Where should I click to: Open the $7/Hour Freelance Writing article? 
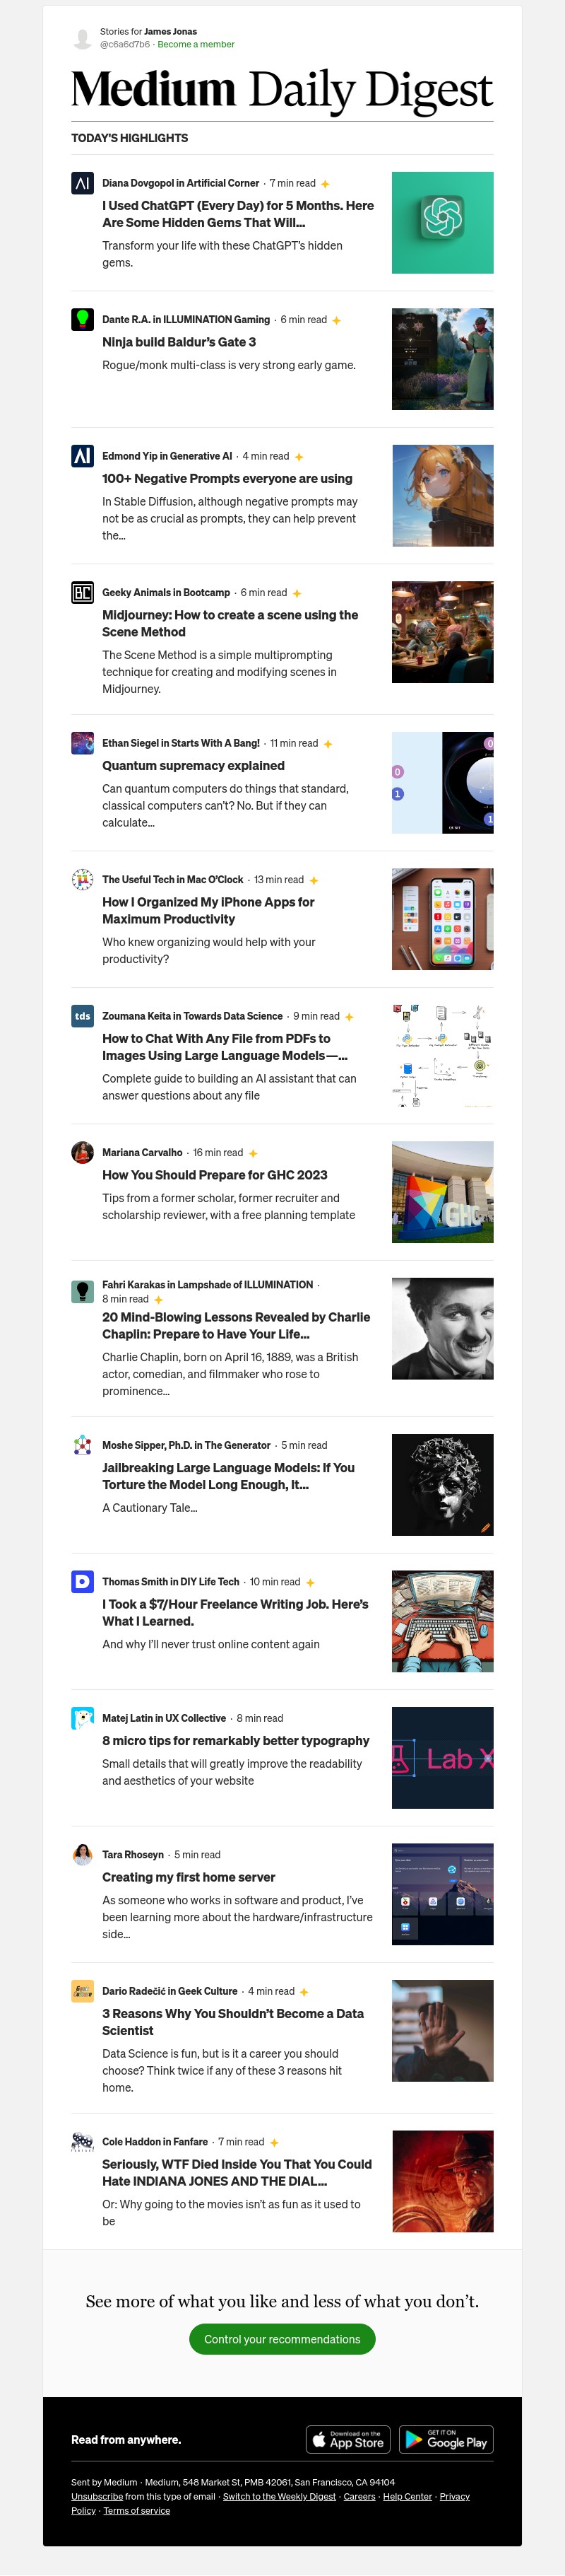234,1612
